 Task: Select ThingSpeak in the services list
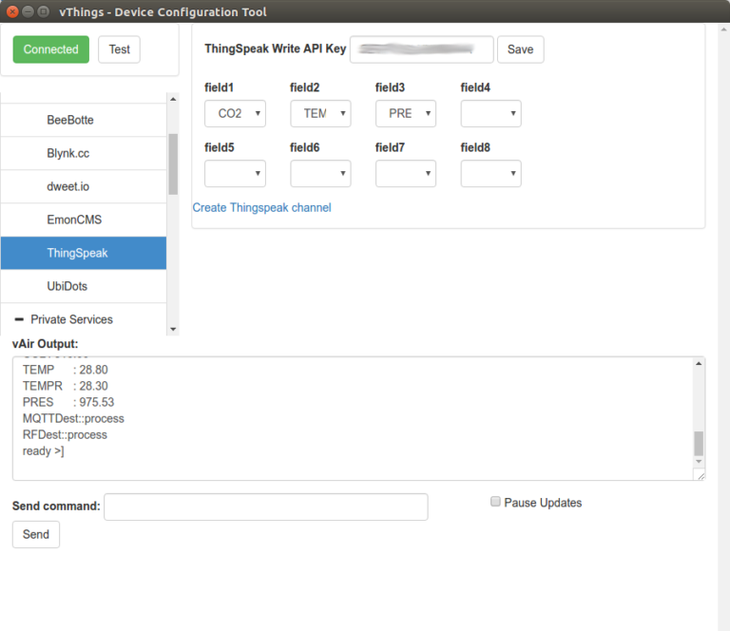[x=84, y=253]
